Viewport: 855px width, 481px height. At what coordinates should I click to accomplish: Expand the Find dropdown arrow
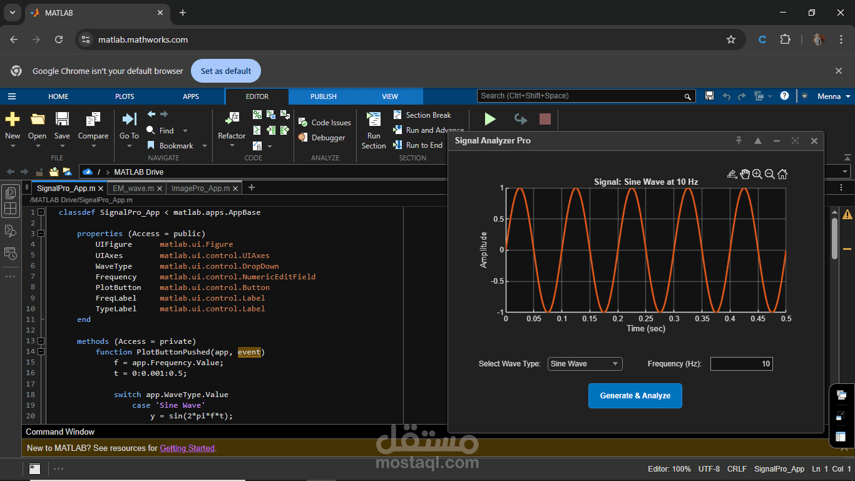[185, 131]
